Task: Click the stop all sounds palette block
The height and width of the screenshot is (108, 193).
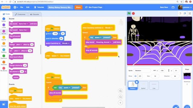Action: point(15,36)
